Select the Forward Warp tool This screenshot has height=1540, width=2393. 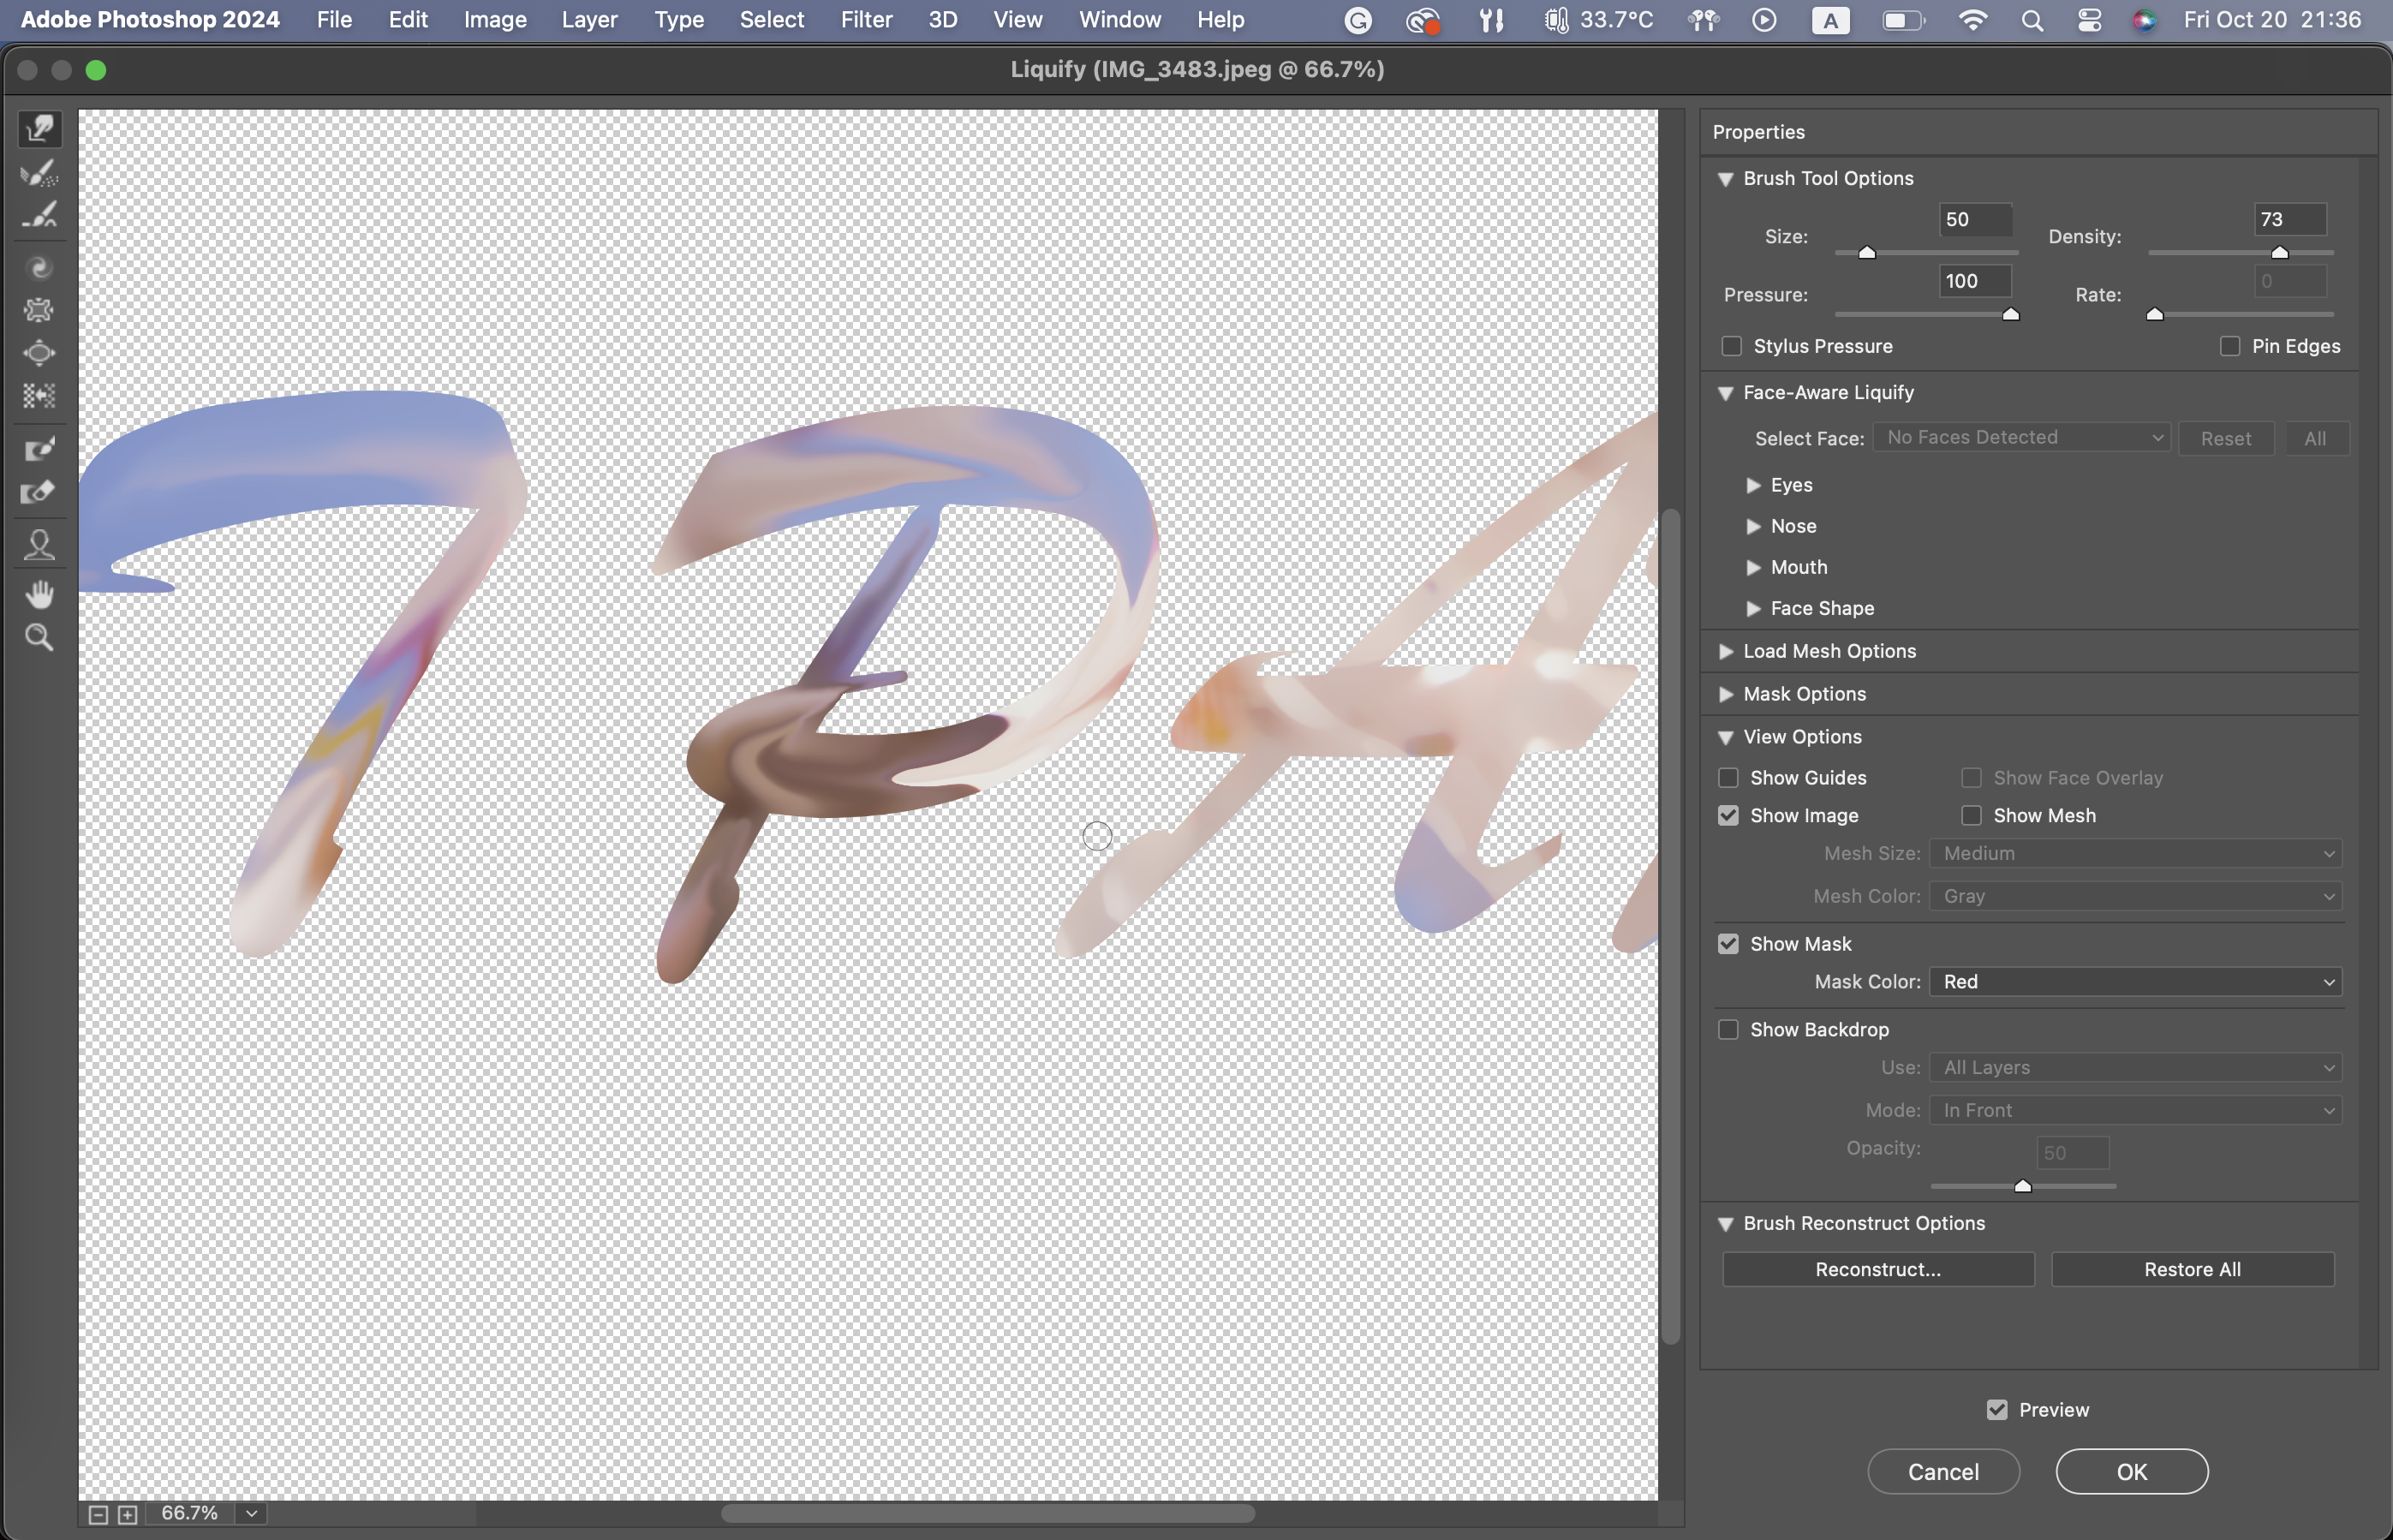pyautogui.click(x=40, y=129)
